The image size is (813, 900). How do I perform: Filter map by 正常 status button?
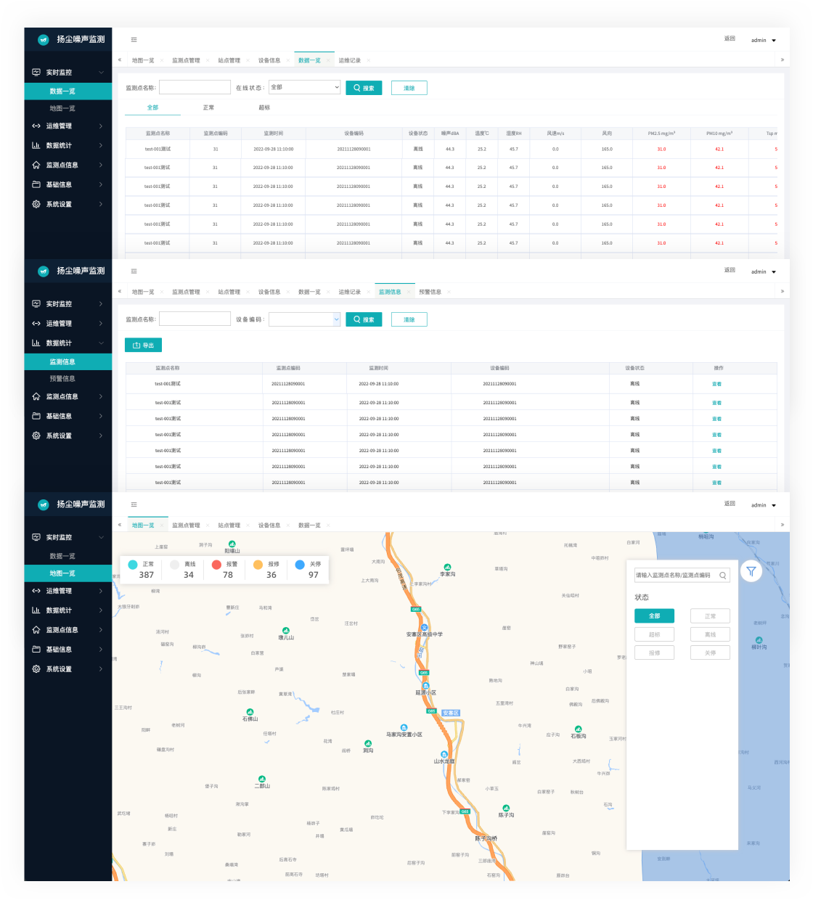710,616
